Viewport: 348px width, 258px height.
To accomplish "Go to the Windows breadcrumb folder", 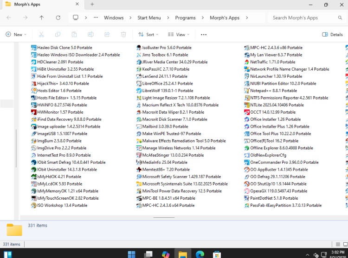I will click(114, 18).
